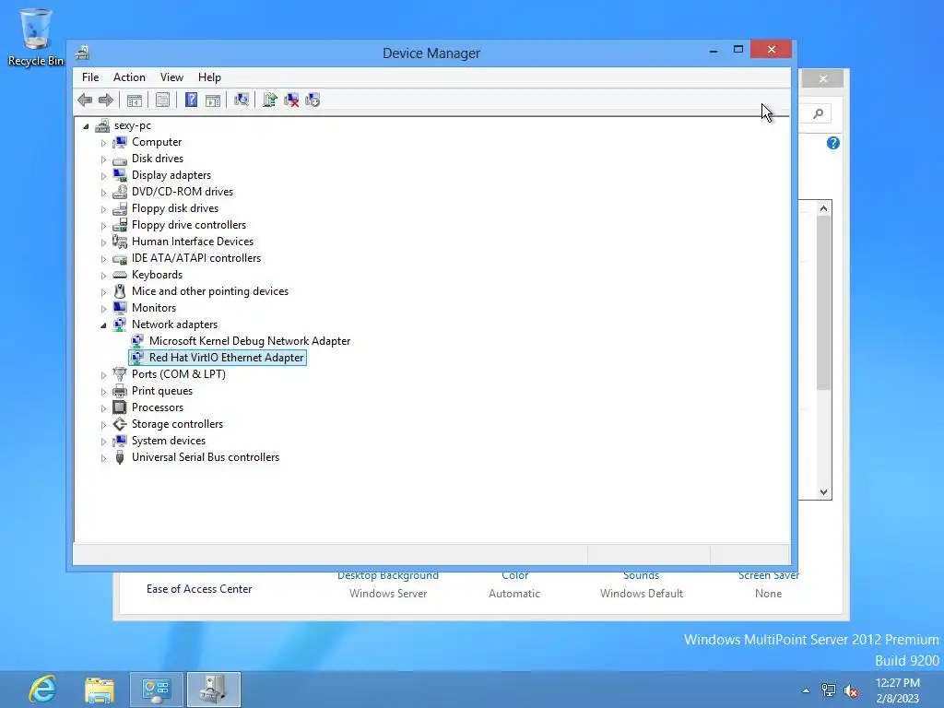Screen dimensions: 944x708
Task: Open Internet Explorer from the taskbar
Action: click(x=42, y=690)
